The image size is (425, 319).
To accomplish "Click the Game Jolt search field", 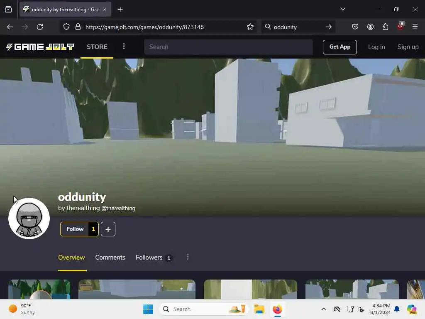I will tap(228, 47).
